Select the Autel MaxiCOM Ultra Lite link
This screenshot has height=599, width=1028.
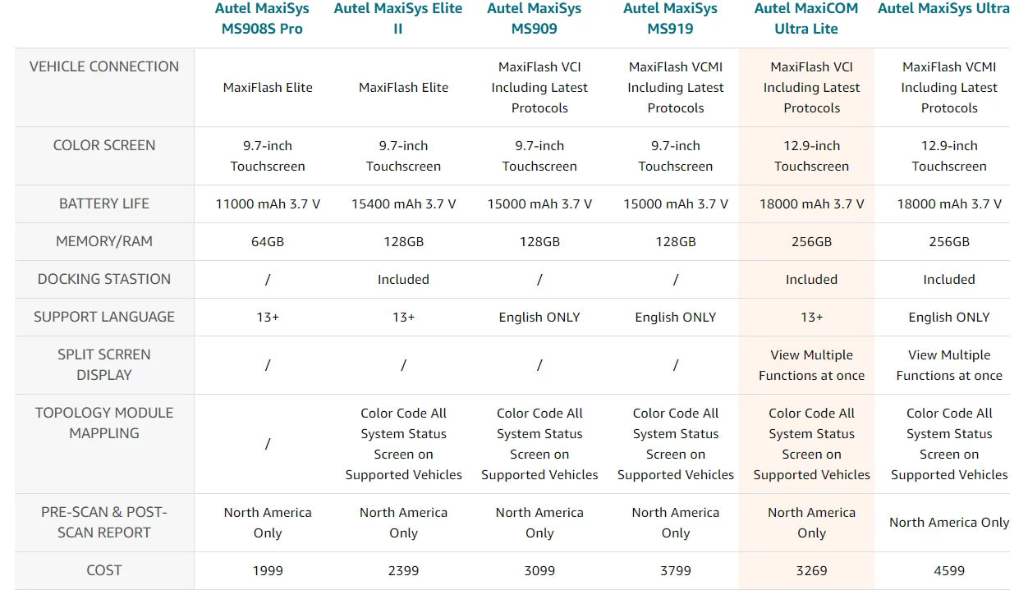806,18
